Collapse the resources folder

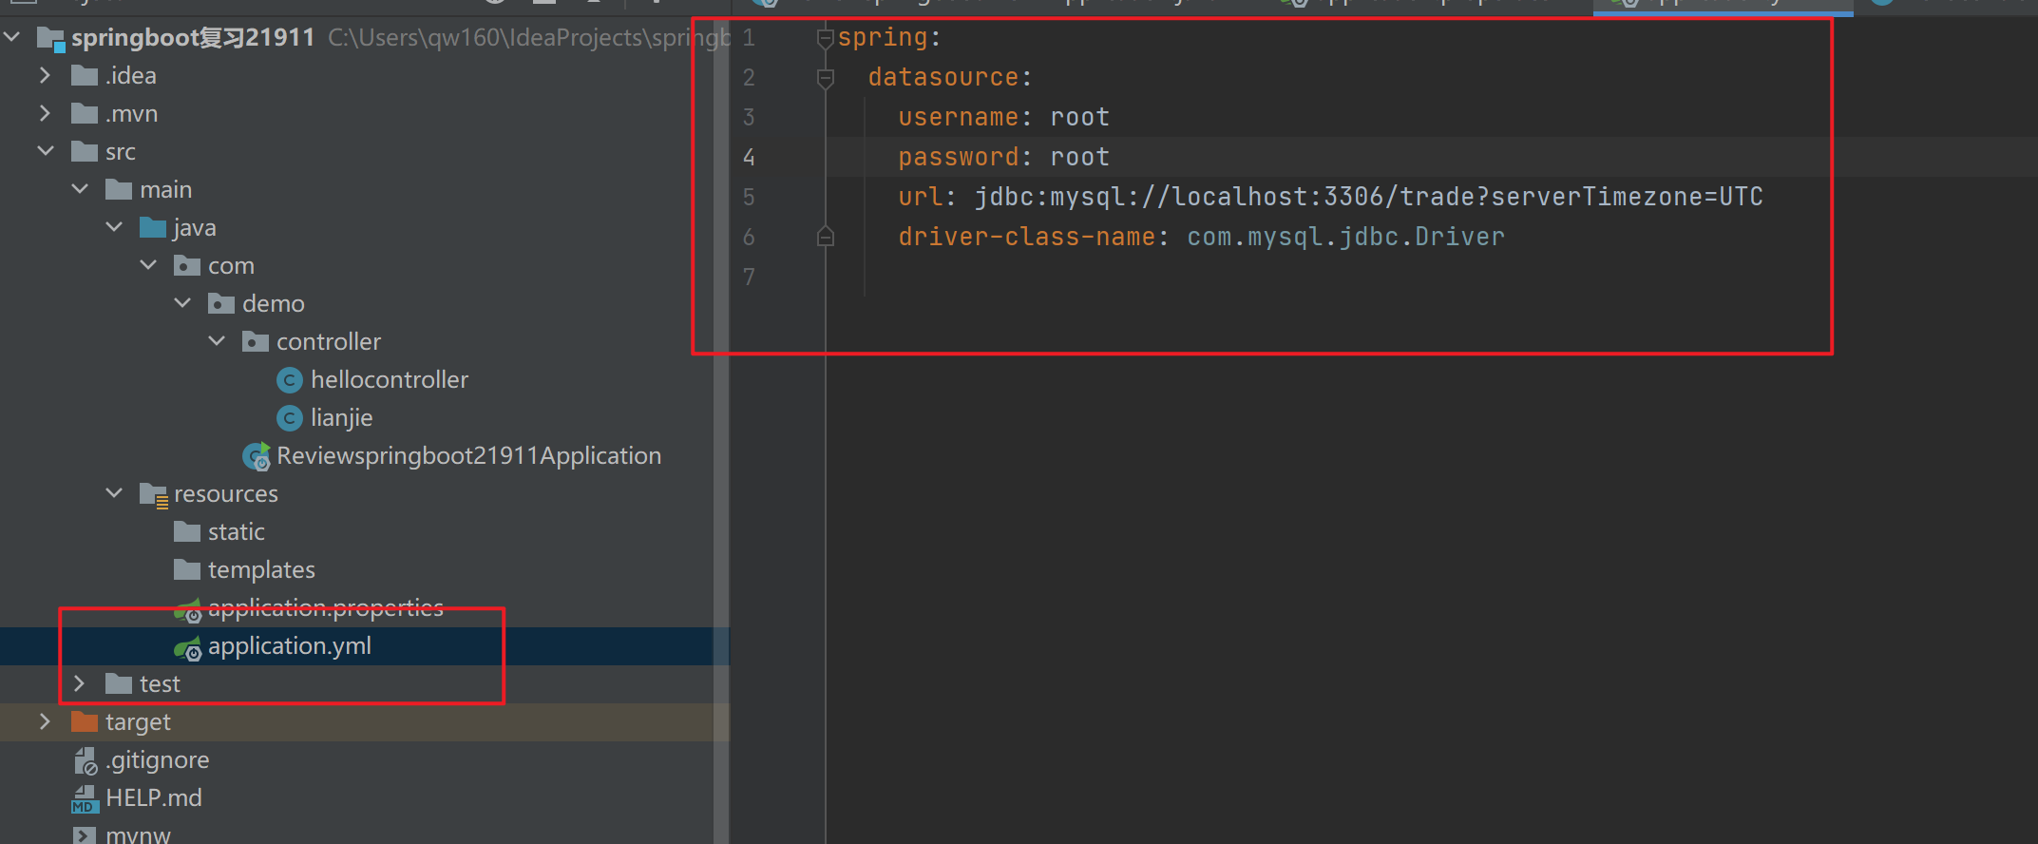click(114, 493)
